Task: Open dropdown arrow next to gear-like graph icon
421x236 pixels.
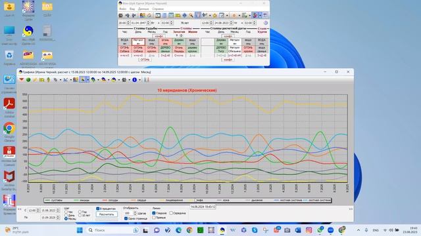Action: coord(129,80)
